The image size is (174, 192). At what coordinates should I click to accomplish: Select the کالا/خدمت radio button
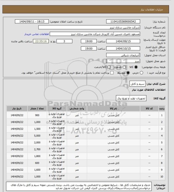109,67
